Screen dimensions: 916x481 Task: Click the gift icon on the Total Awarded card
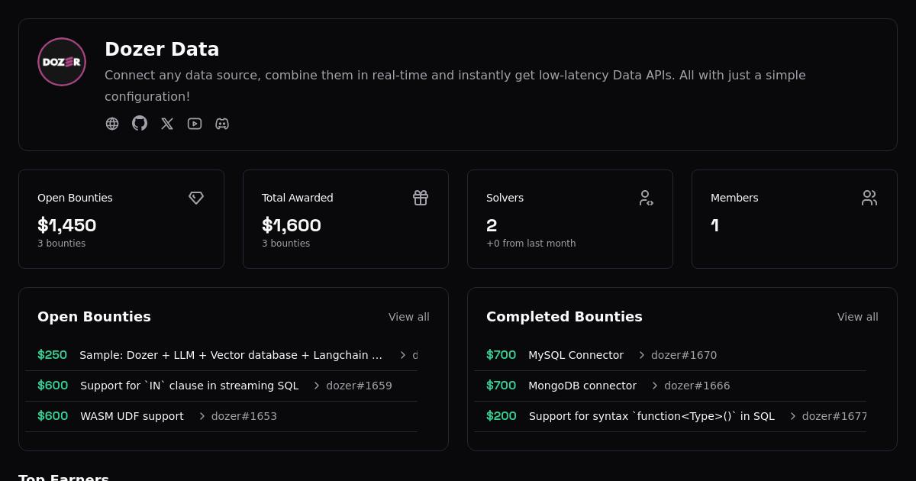point(421,198)
